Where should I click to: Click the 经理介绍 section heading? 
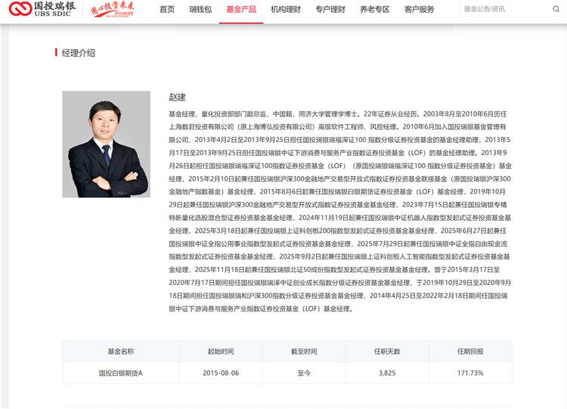coord(78,53)
